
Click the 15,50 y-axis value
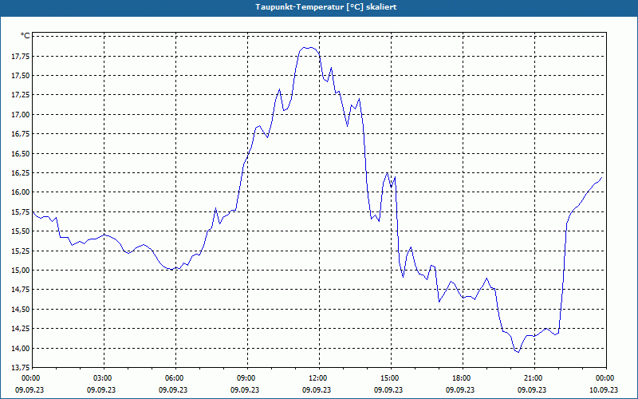pos(21,231)
